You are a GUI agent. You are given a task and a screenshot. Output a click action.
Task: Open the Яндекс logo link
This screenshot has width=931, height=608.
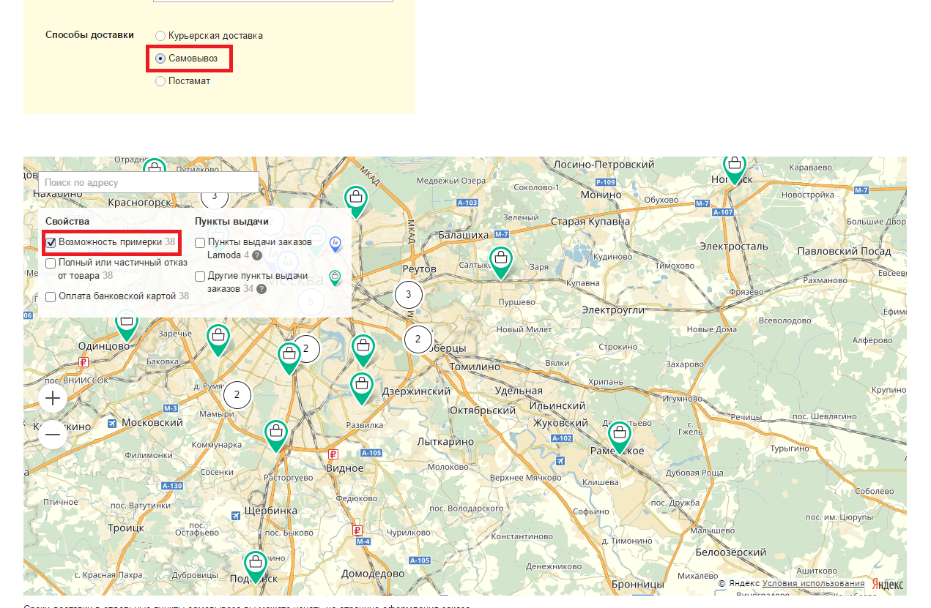pyautogui.click(x=888, y=584)
